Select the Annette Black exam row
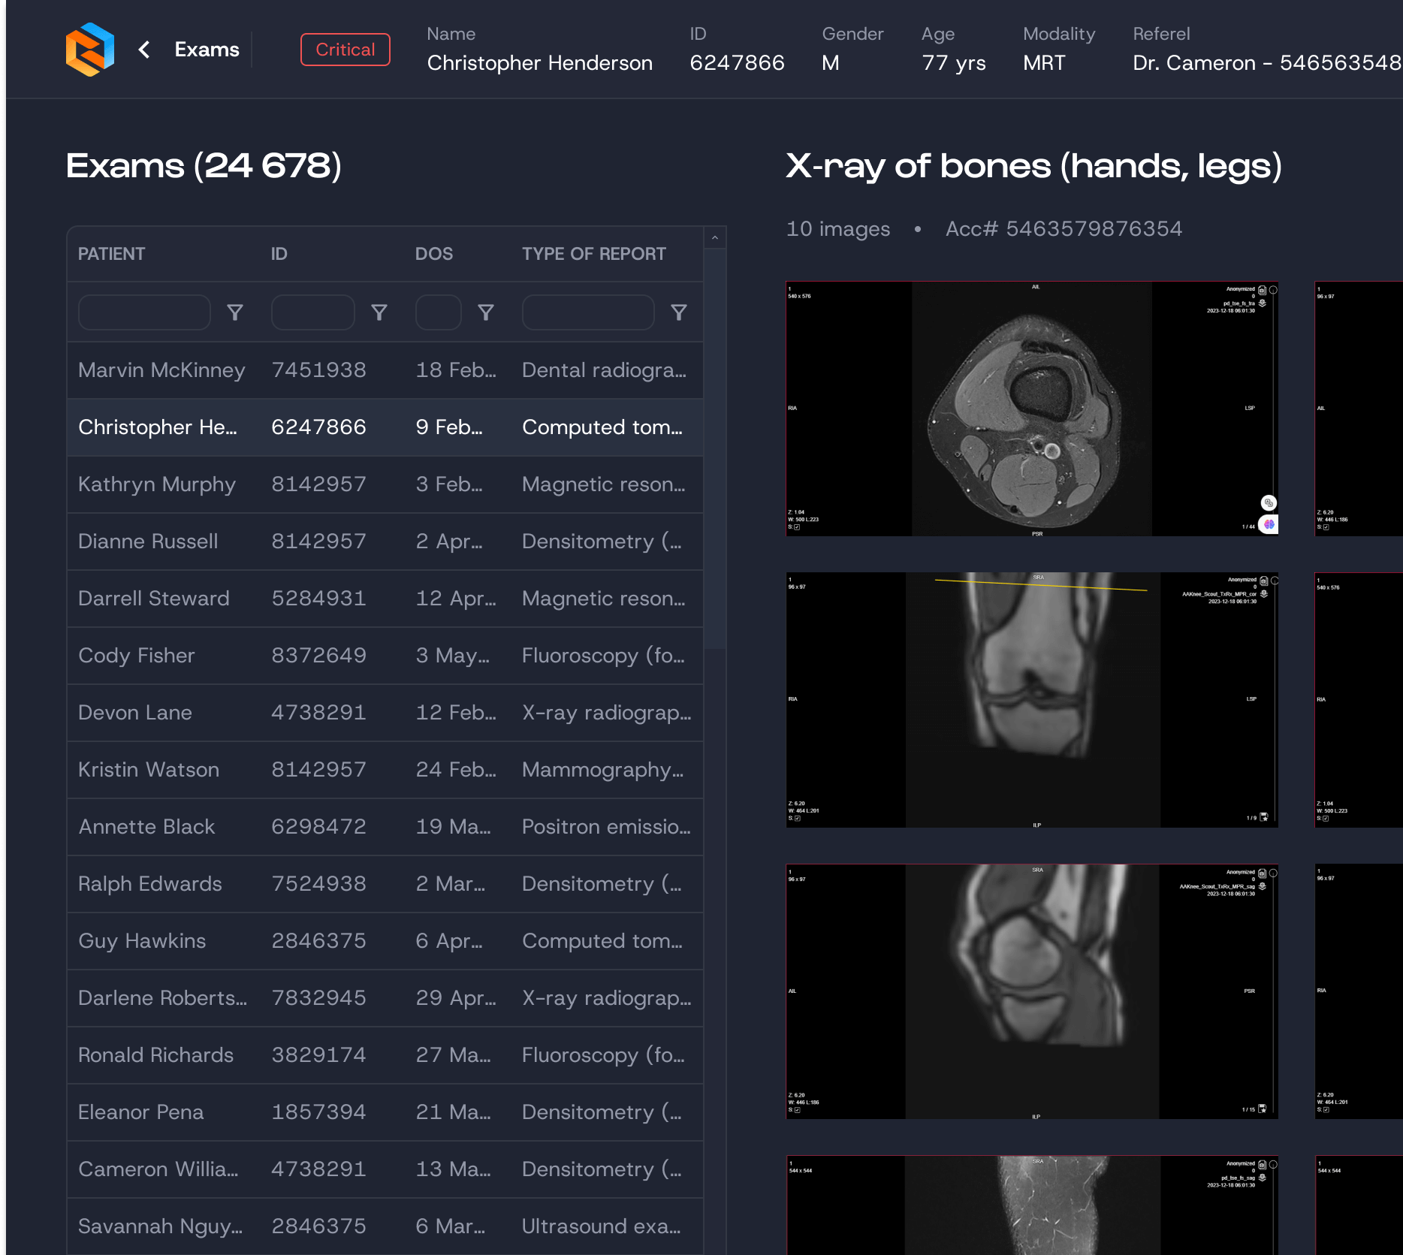1403x1255 pixels. click(x=385, y=827)
